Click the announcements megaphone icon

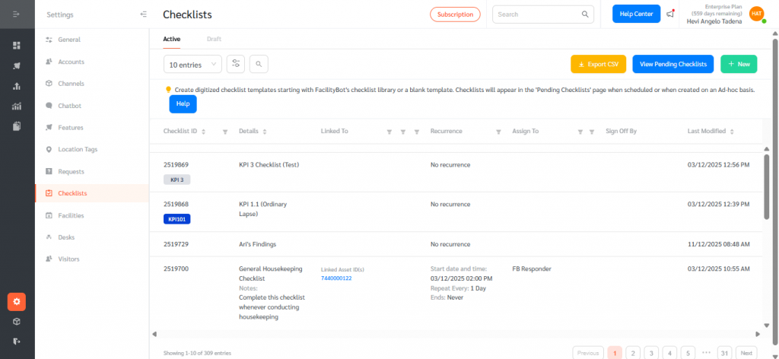tap(670, 14)
